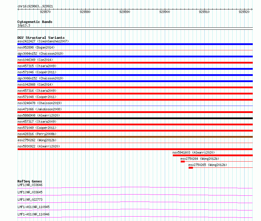The width and height of the screenshot is (261, 221).
Task: Select the nsv471066 (Jakobsson2008) label
Action: click(40, 109)
